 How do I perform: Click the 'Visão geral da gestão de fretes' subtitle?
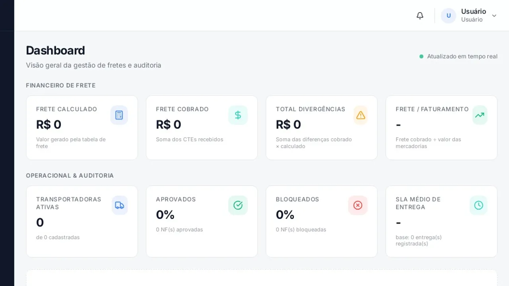tap(93, 65)
